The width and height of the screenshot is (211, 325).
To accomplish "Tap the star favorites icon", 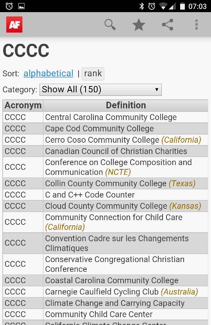I will [139, 25].
